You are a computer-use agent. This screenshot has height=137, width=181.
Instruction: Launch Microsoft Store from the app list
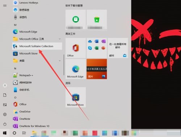coord(37,53)
